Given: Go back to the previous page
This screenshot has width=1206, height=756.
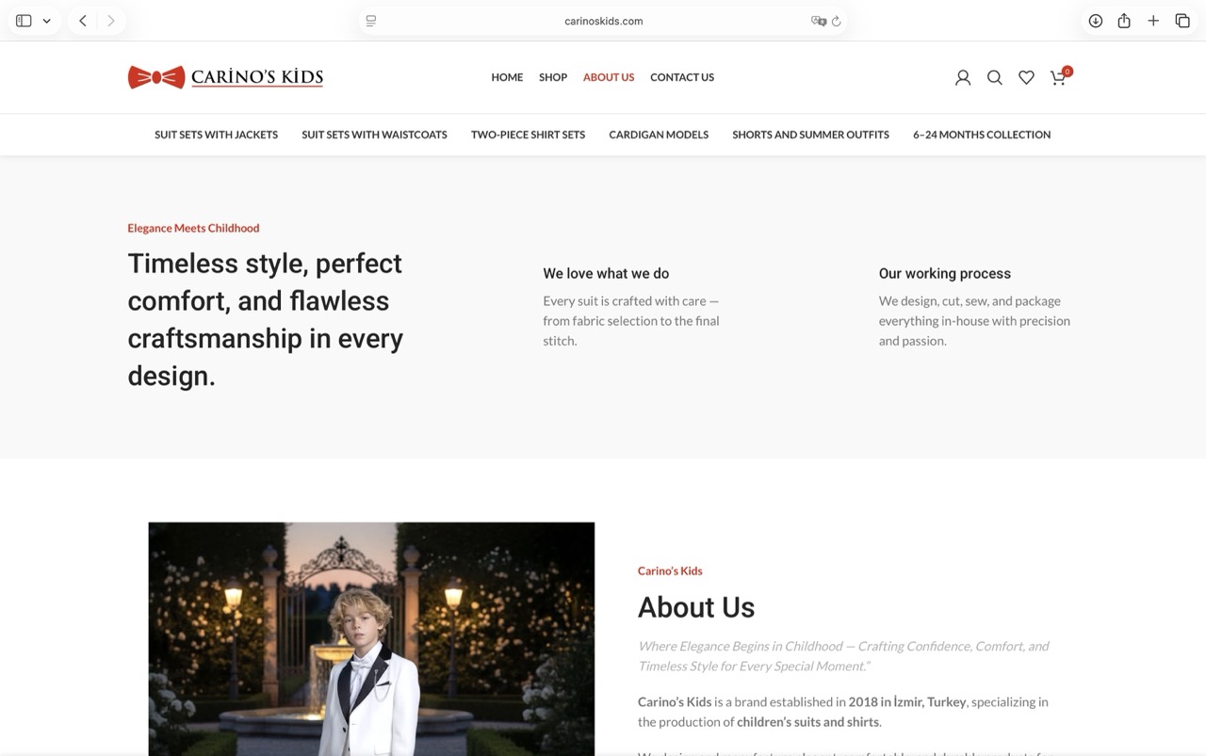Looking at the screenshot, I should click(83, 21).
